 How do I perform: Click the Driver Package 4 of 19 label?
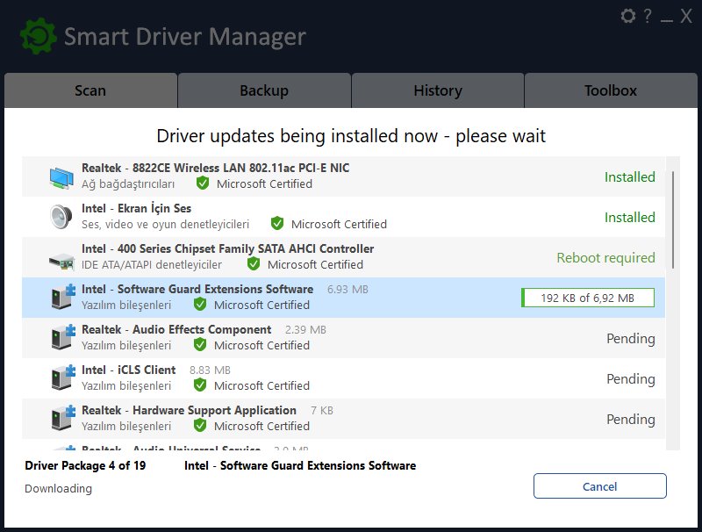click(85, 466)
